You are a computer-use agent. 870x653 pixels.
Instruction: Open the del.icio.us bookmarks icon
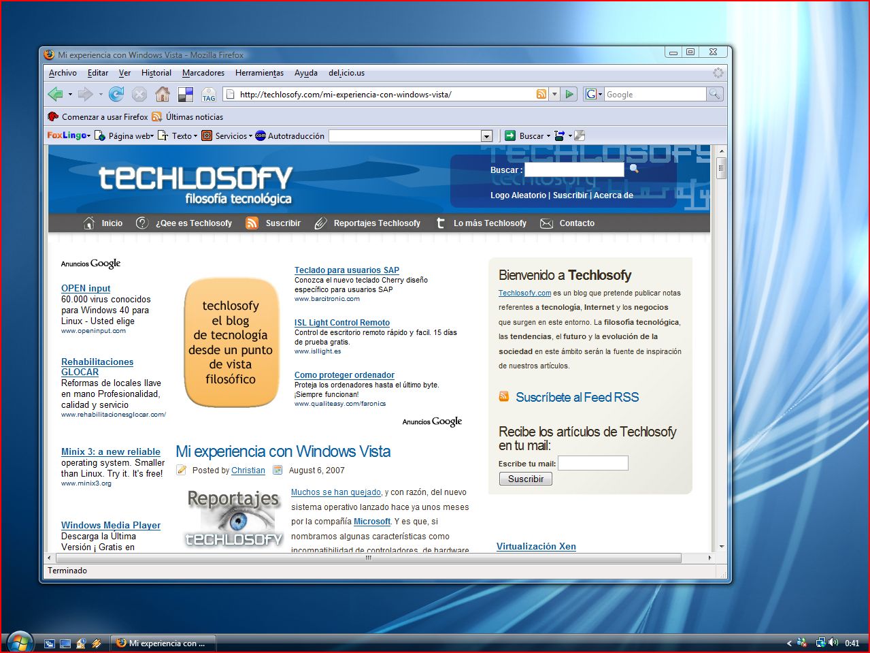point(186,94)
